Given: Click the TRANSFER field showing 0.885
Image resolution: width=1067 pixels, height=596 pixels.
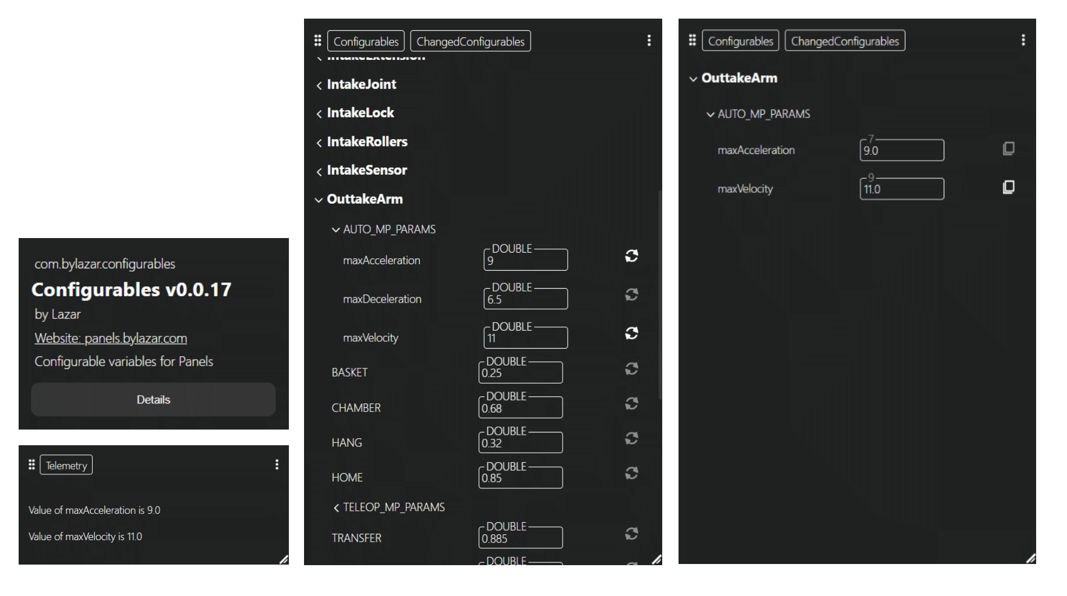Looking at the screenshot, I should (521, 538).
